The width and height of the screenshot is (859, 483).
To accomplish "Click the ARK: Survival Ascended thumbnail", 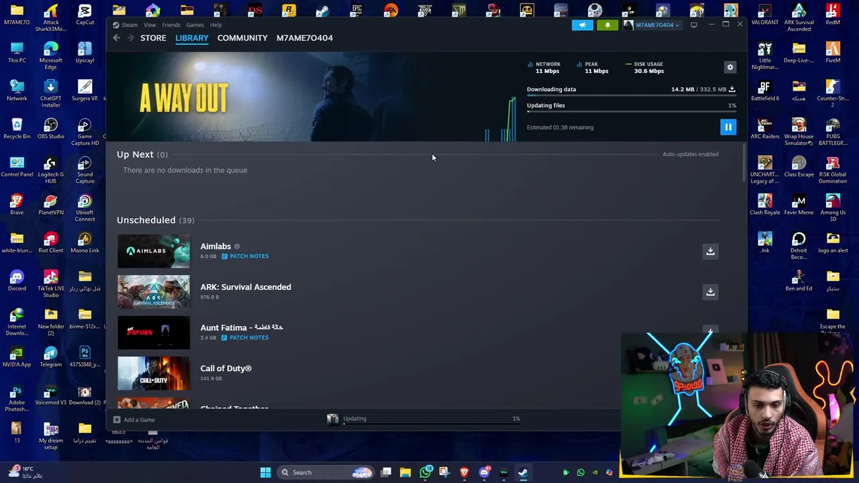I will point(154,292).
